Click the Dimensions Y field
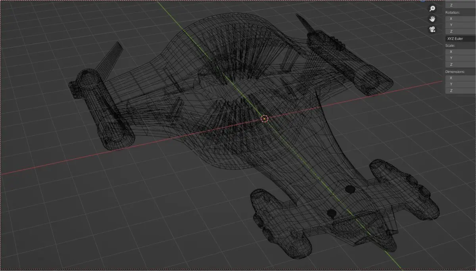Image resolution: width=476 pixels, height=271 pixels. click(x=460, y=84)
